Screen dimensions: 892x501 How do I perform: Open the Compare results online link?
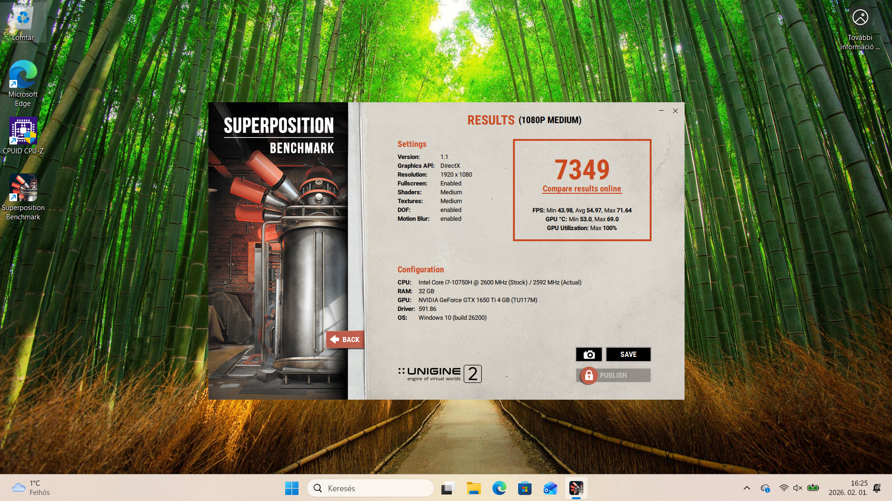point(582,189)
